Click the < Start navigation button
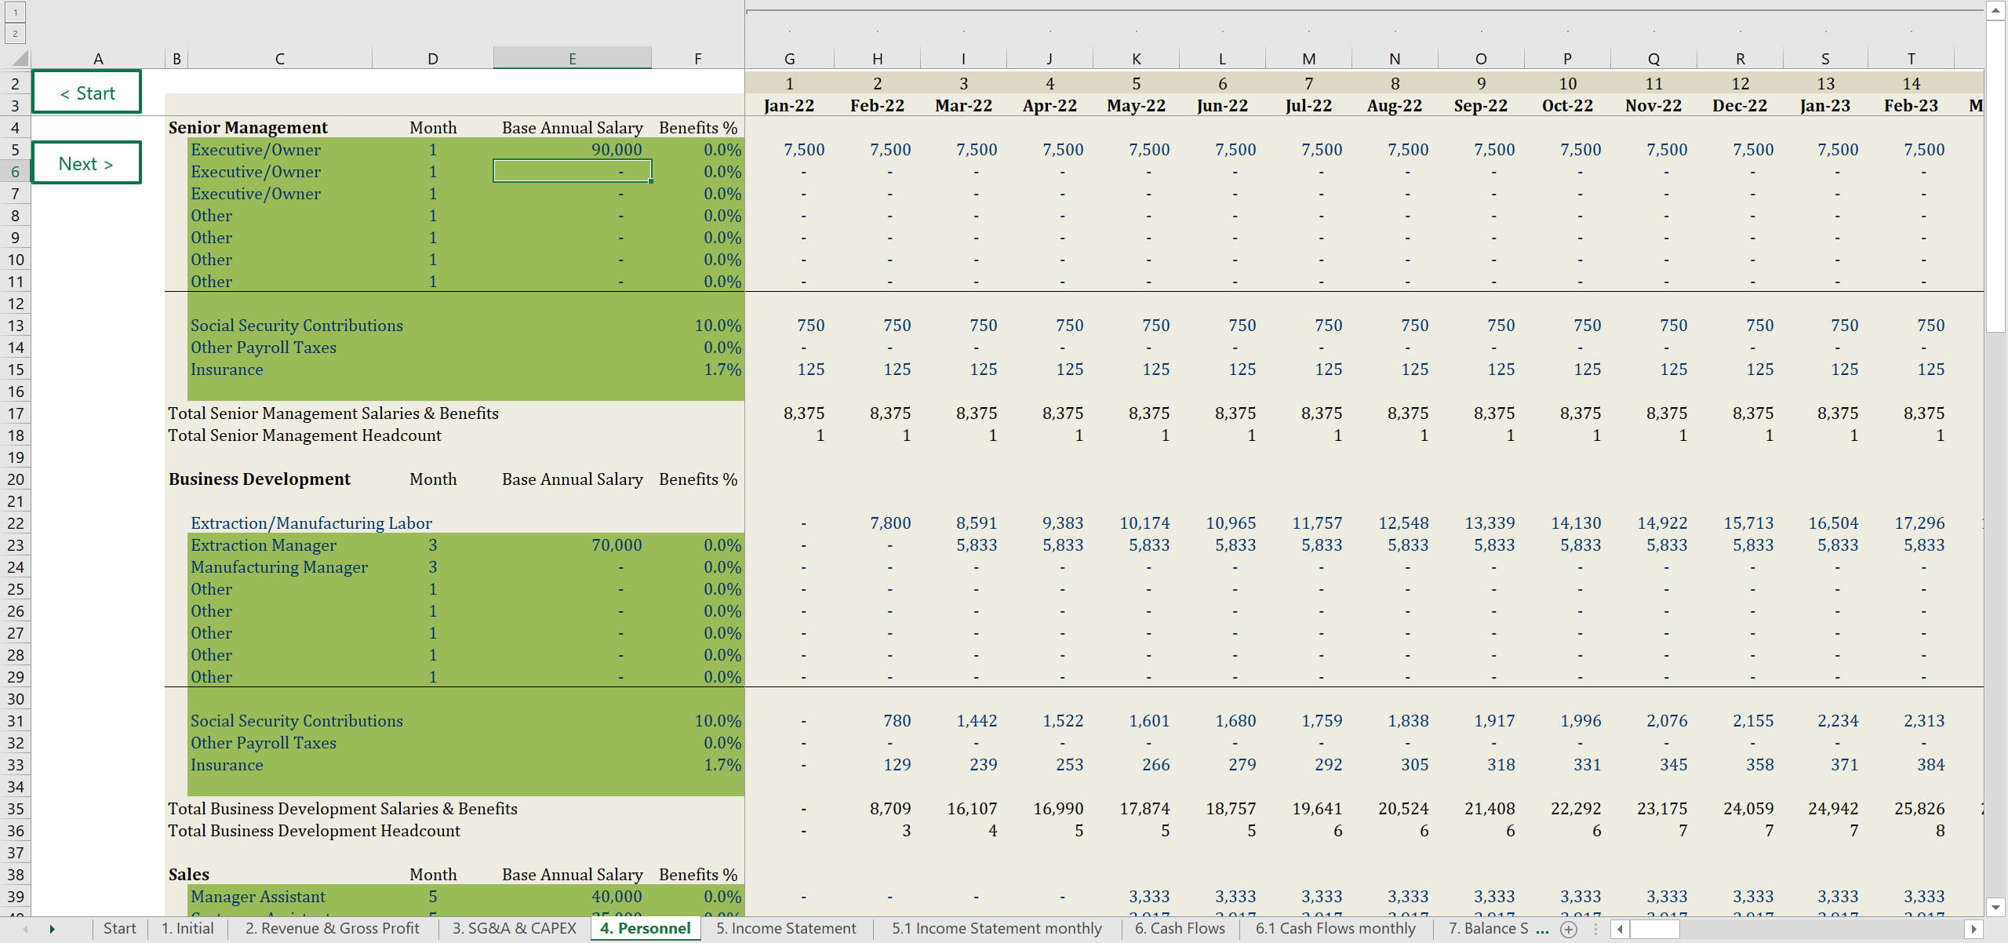The image size is (2008, 943). point(87,93)
